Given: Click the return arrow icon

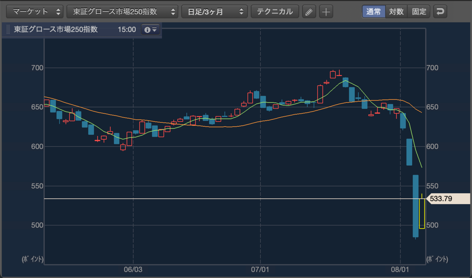Looking at the screenshot, I should (x=440, y=11).
